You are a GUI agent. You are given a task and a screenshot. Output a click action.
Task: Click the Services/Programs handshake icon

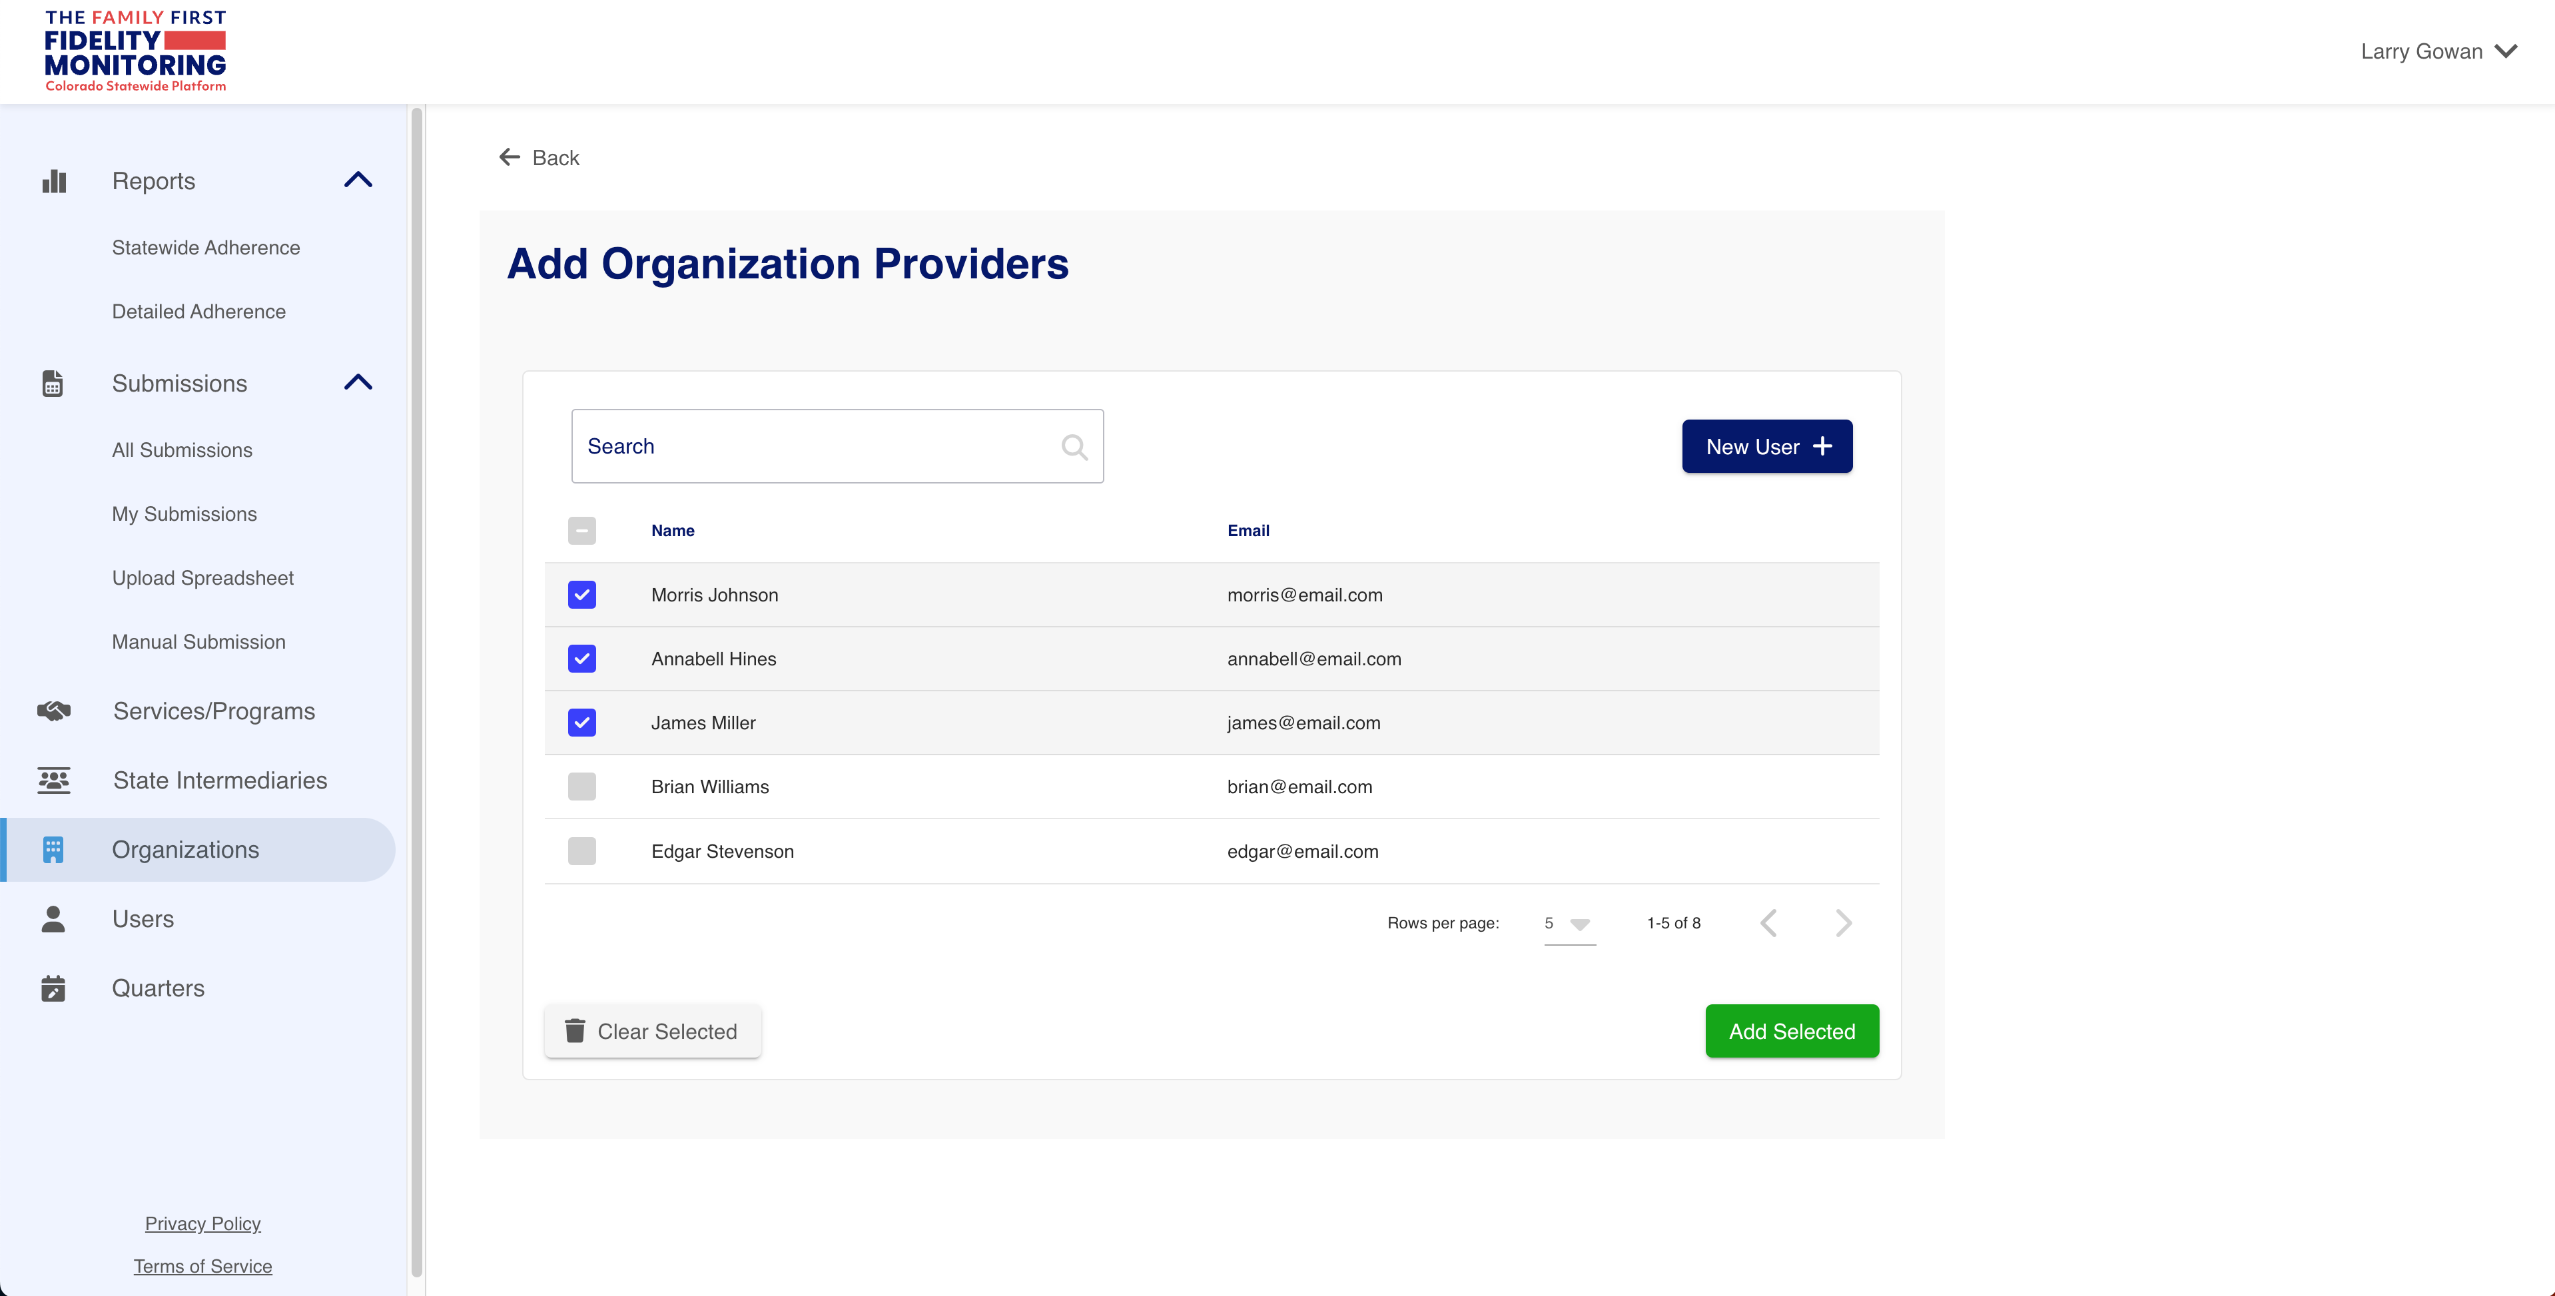click(x=53, y=710)
